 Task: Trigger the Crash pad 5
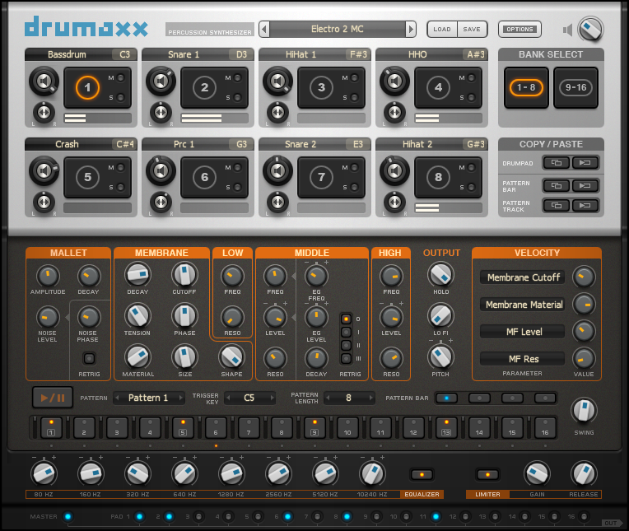[87, 176]
